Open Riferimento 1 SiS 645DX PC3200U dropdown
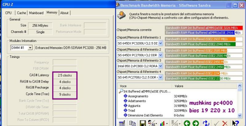The height and width of the screenshot is (126, 246). click(x=161, y=43)
